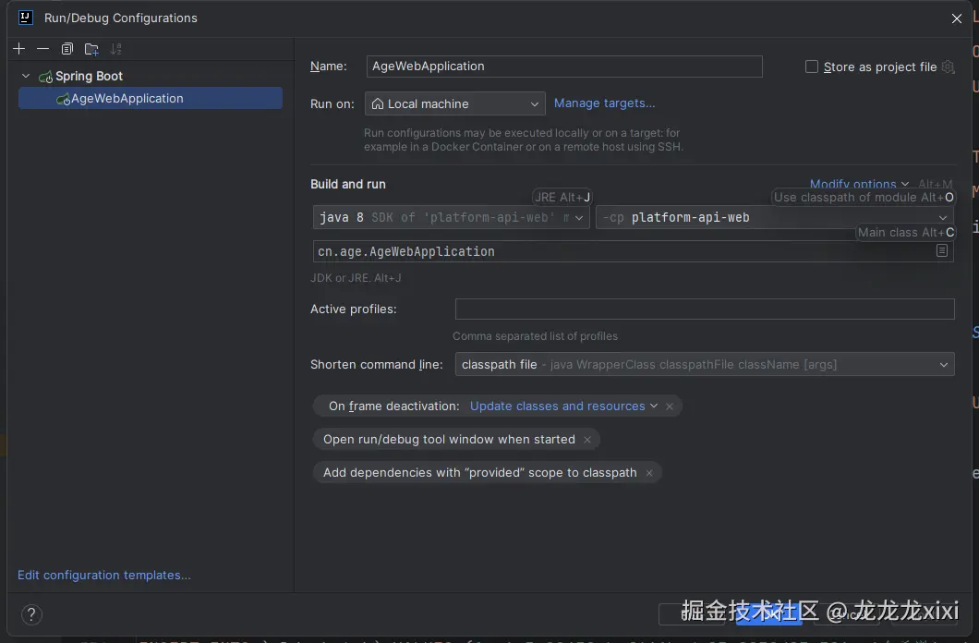Image resolution: width=979 pixels, height=643 pixels.
Task: Select AgeWebApplication in the configuration tree
Action: [150, 98]
